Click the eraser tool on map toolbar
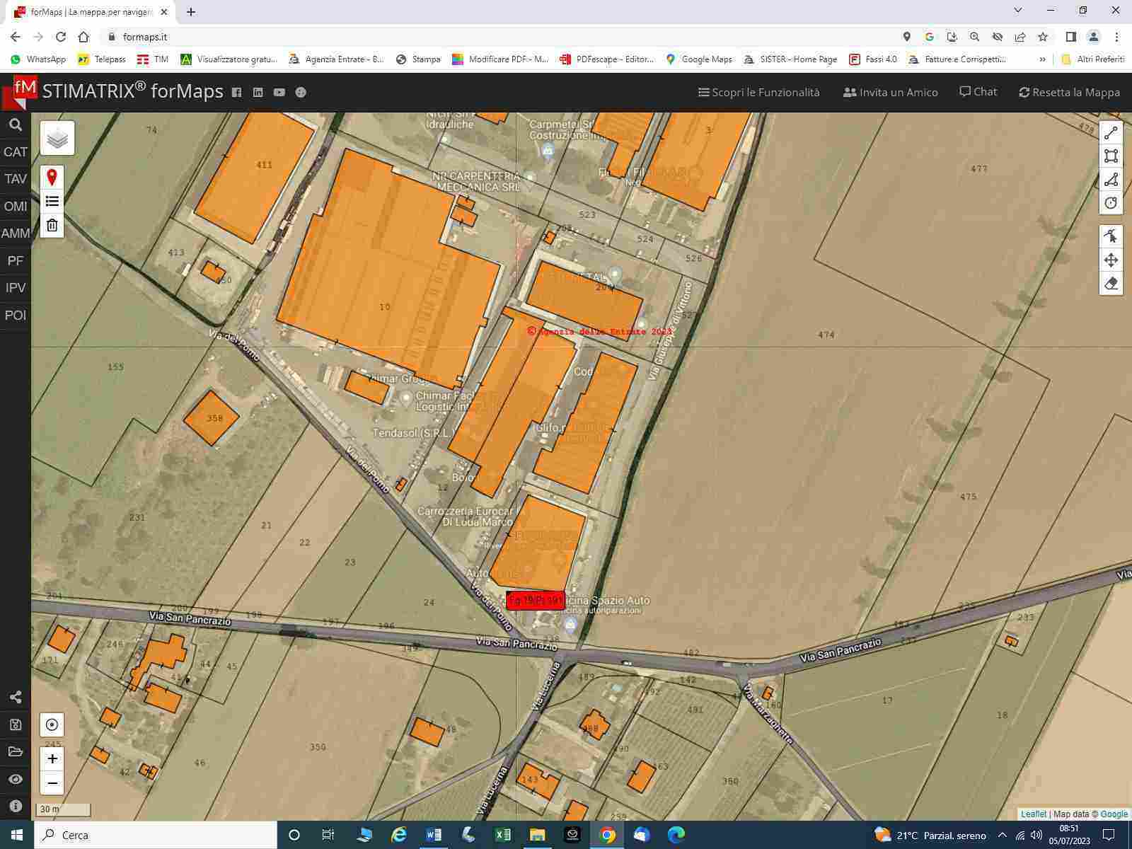 click(x=1111, y=284)
